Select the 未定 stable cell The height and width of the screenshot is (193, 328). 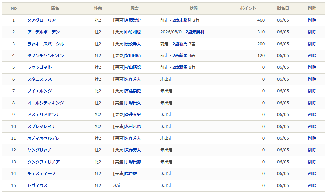tap(117, 185)
